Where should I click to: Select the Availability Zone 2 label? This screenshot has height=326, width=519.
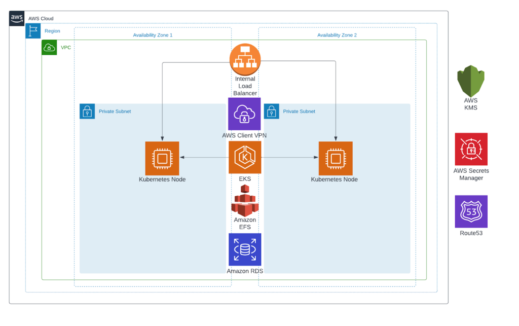(337, 35)
